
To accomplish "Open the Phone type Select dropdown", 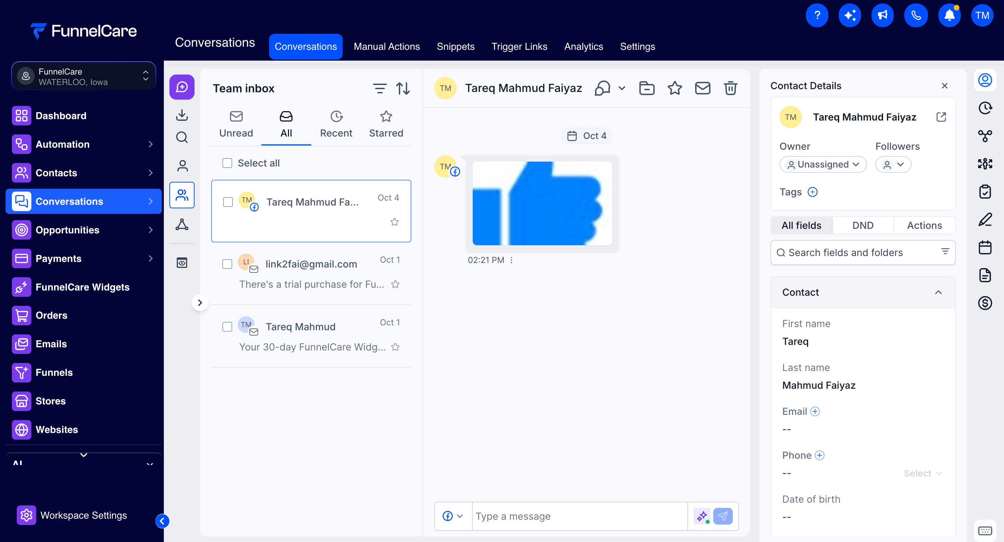I will coord(922,473).
